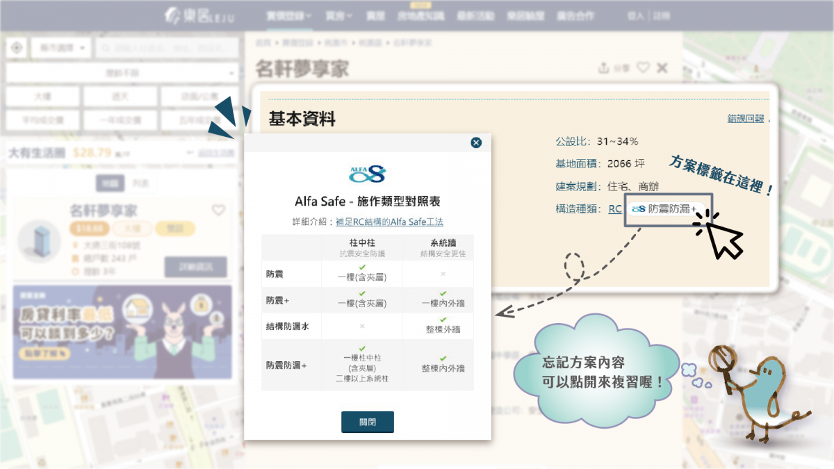This screenshot has width=834, height=469.
Task: Click the 大有生活圈 heading in the sidebar
Action: 36,152
